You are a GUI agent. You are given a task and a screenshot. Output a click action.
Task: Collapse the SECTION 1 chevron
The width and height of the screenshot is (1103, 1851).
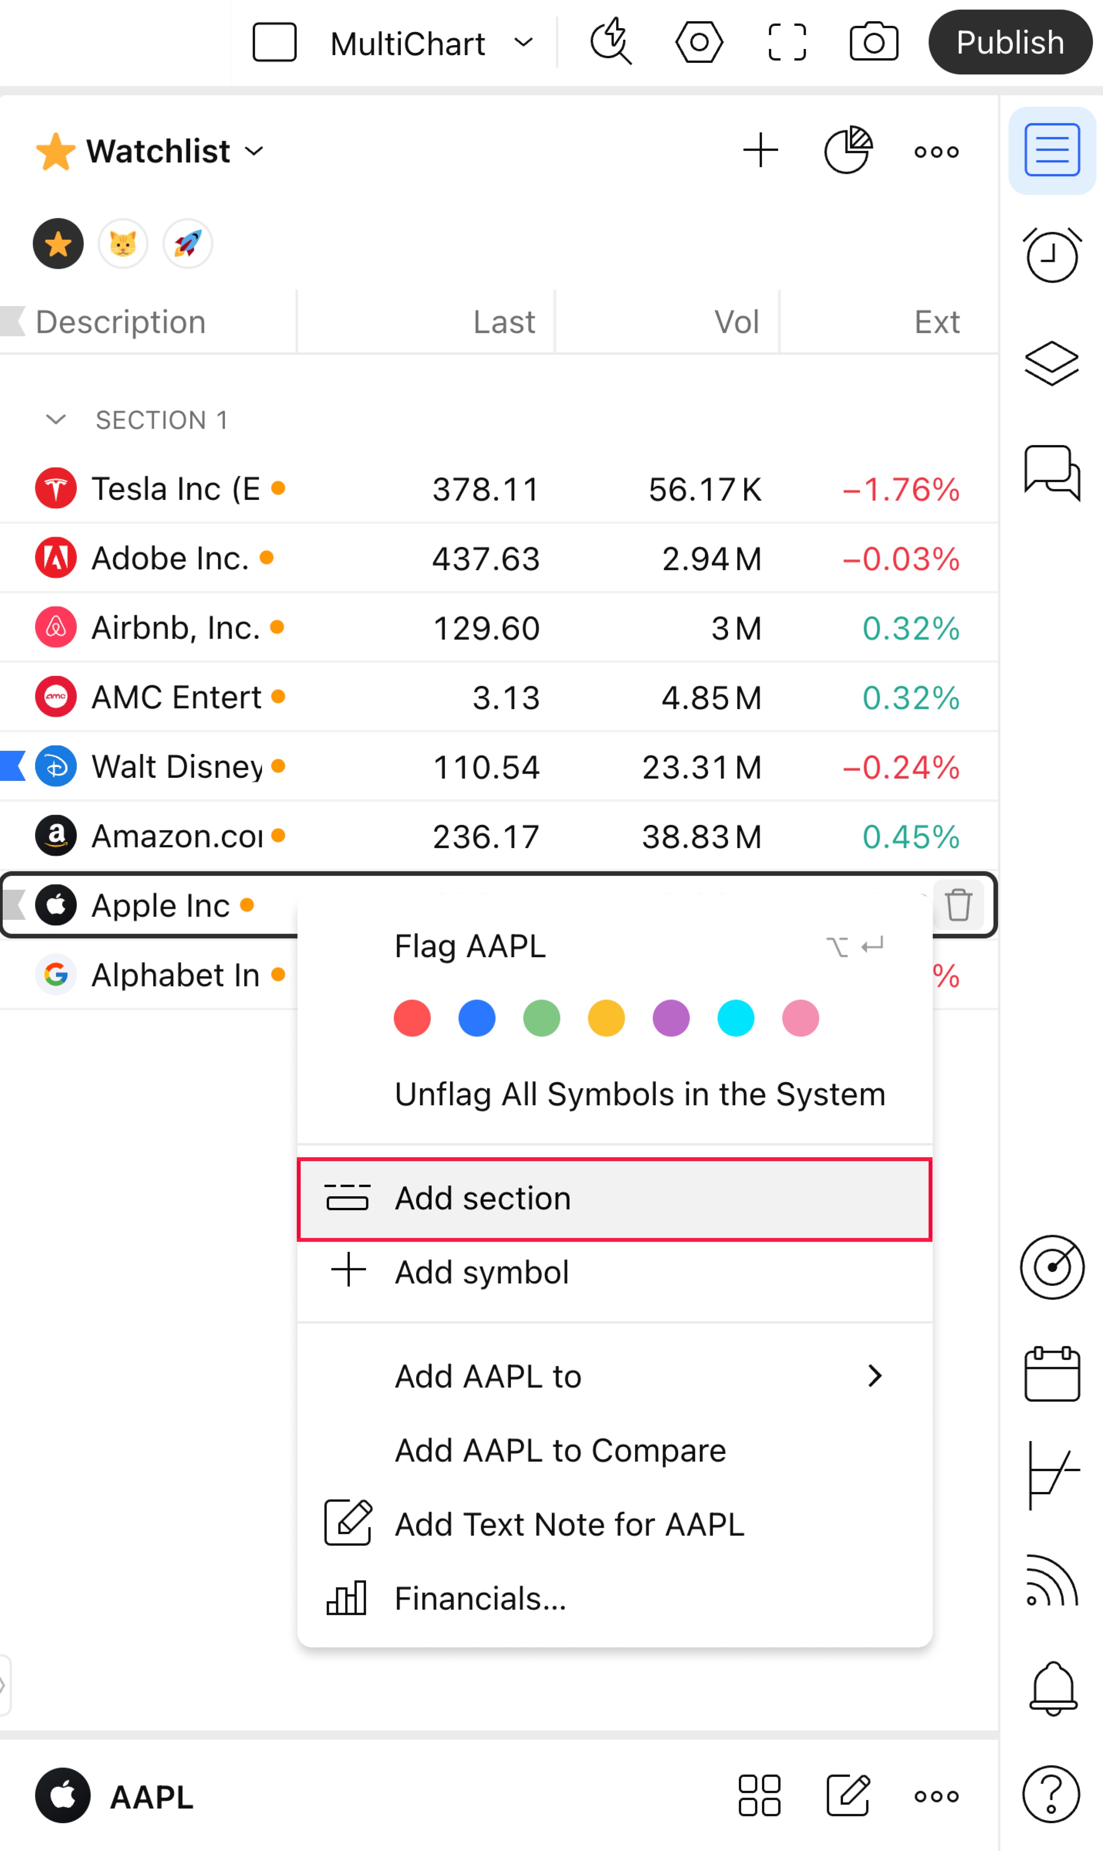pyautogui.click(x=56, y=420)
